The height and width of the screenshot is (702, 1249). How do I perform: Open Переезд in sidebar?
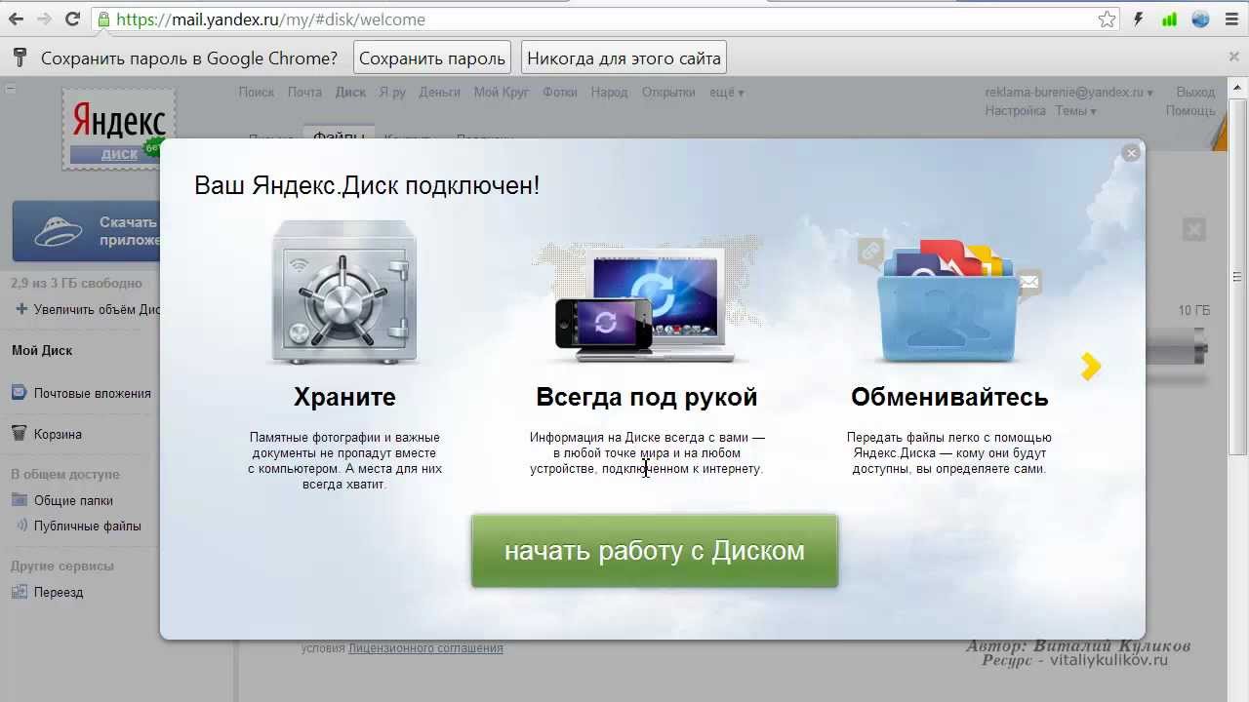59,592
